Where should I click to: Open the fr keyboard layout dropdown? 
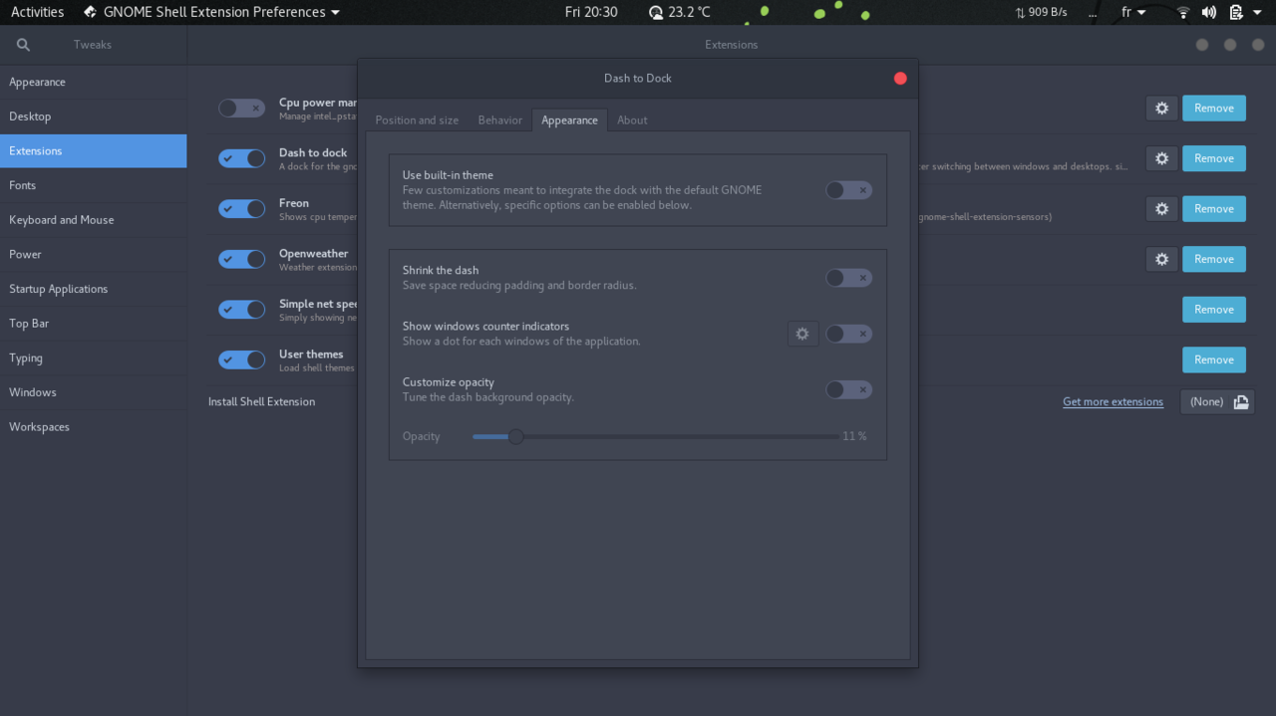(1132, 12)
